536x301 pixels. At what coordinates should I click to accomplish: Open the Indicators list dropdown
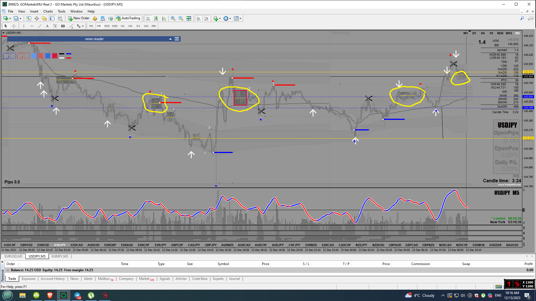(x=217, y=18)
